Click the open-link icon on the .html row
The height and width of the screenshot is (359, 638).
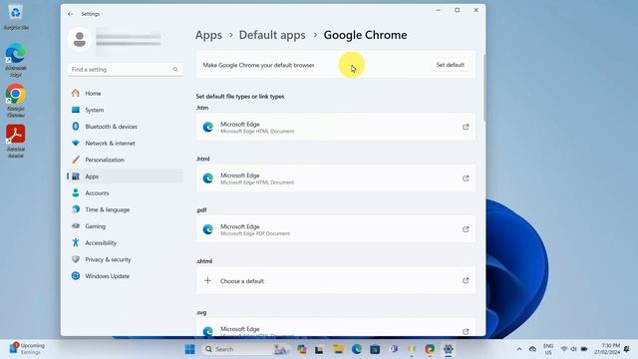[x=466, y=179]
